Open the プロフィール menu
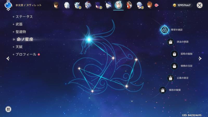 tap(26, 54)
